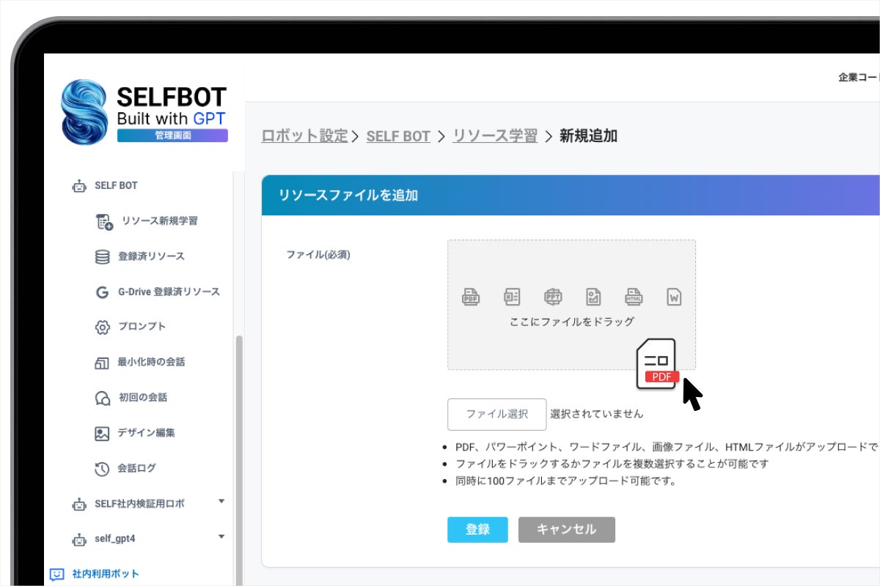The width and height of the screenshot is (880, 586).
Task: Click the 会話ログ history clock icon
Action: pos(103,469)
